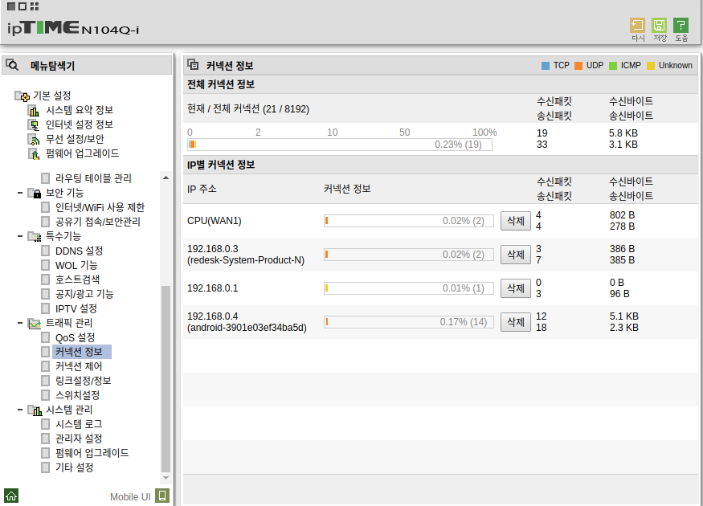The image size is (703, 506).
Task: Open 링크설정/정보 menu entry
Action: coord(83,381)
